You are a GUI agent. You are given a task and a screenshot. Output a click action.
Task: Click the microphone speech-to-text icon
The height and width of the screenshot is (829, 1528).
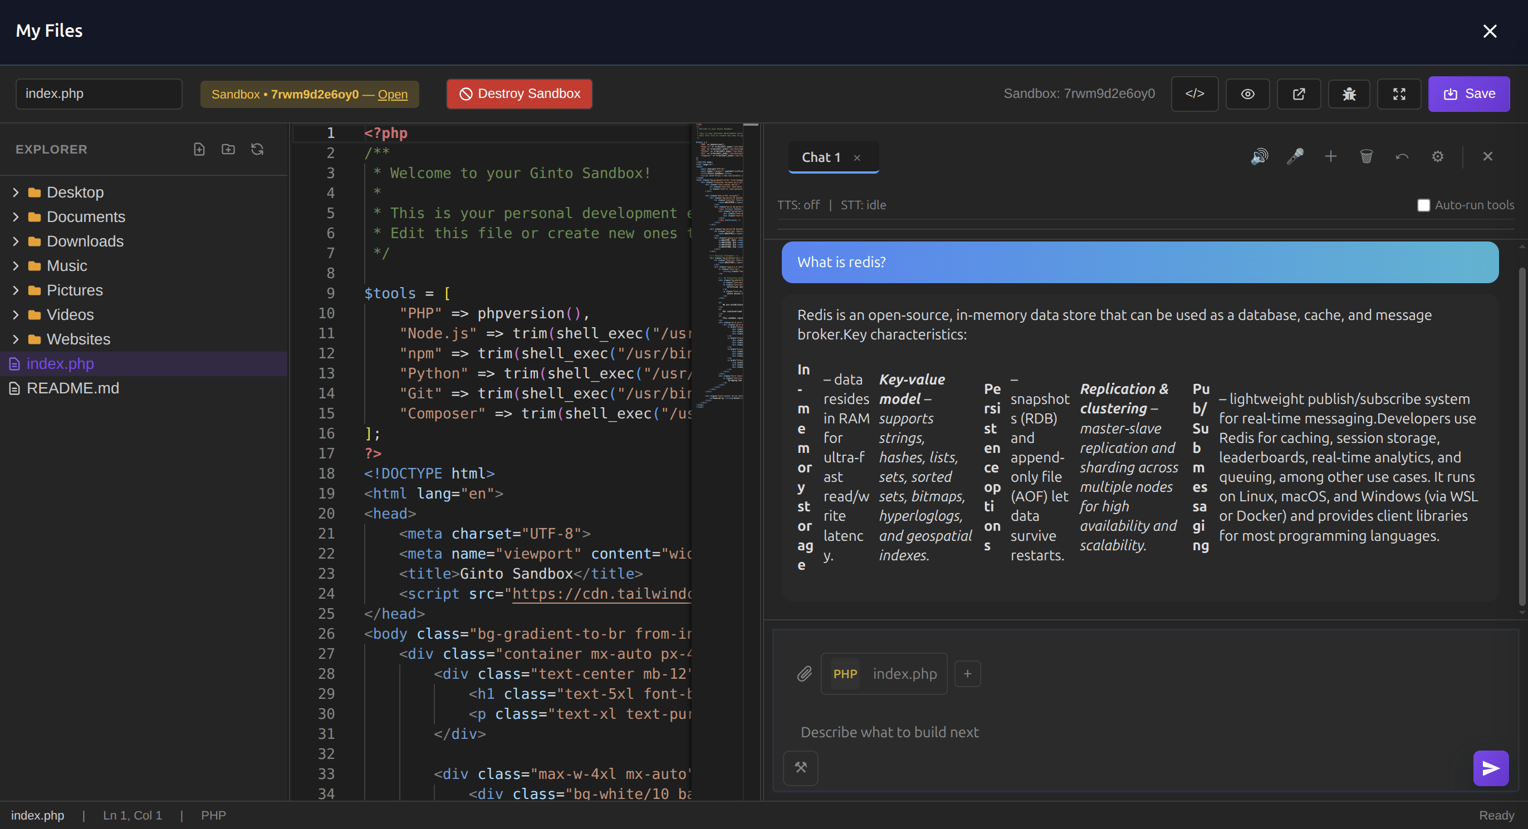(x=1295, y=156)
